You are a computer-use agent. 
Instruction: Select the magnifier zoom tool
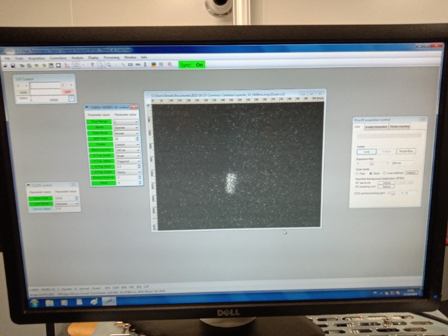pyautogui.click(x=108, y=65)
